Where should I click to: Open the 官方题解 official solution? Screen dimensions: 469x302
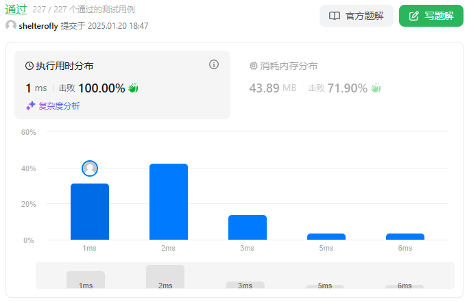357,16
